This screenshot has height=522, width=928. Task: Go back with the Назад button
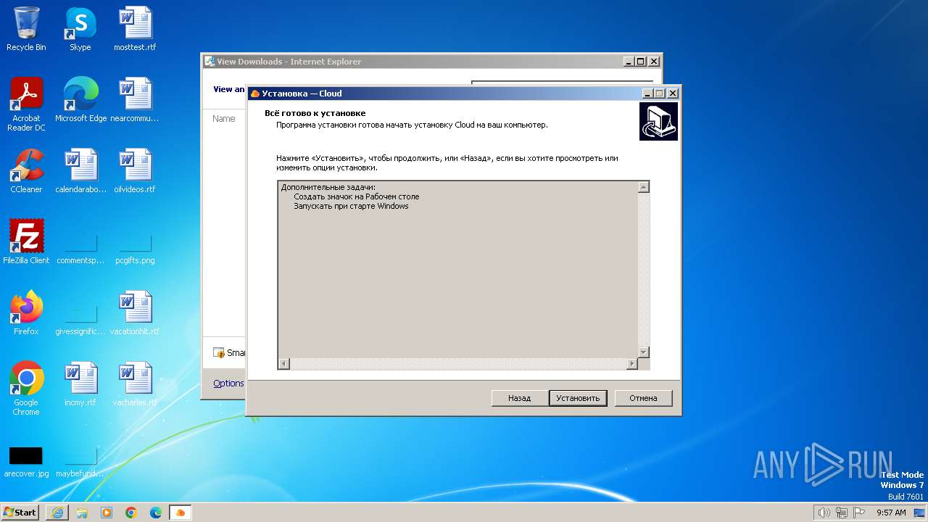(519, 398)
